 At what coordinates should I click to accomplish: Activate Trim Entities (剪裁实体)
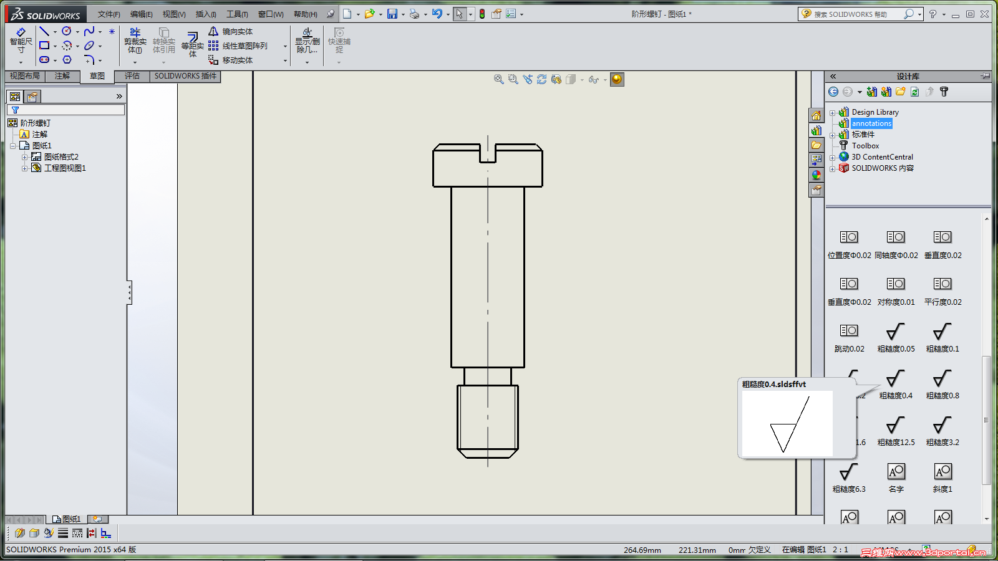tap(135, 41)
